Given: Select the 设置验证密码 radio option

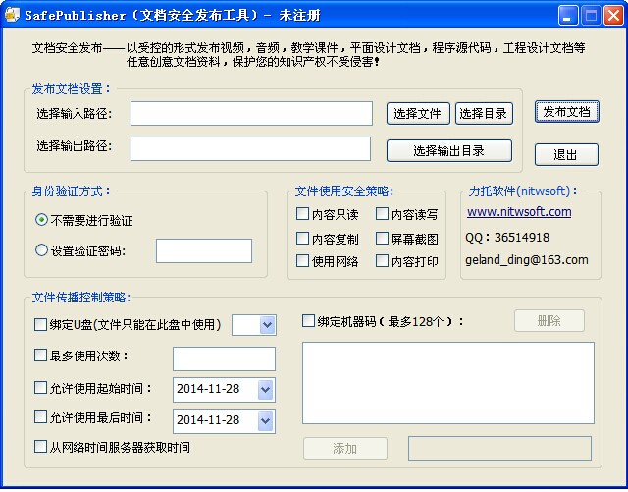Looking at the screenshot, I should coord(41,250).
